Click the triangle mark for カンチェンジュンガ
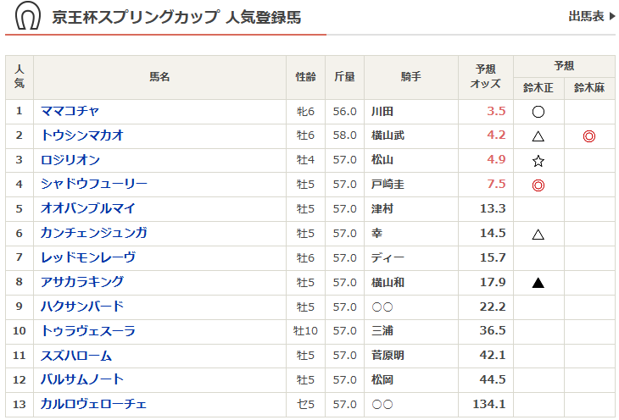The image size is (619, 420). click(538, 234)
